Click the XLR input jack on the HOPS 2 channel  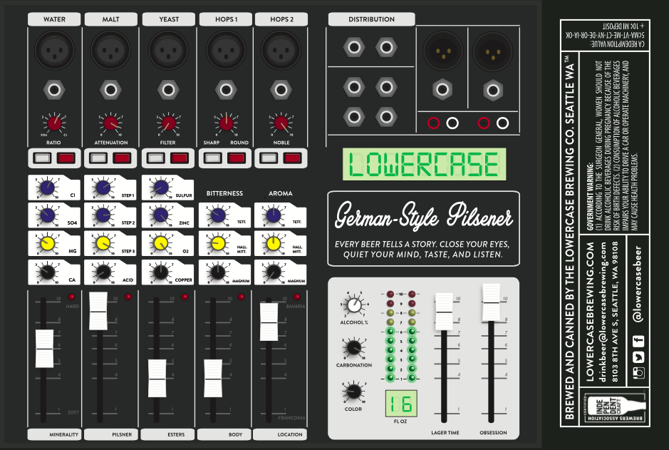coord(281,50)
